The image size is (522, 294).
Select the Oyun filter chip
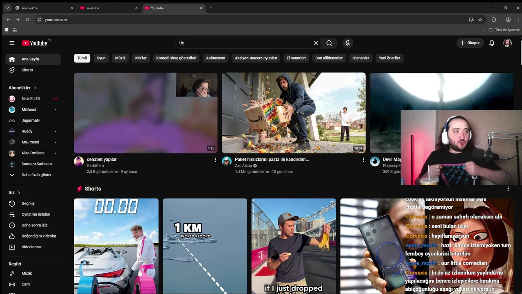click(x=101, y=58)
